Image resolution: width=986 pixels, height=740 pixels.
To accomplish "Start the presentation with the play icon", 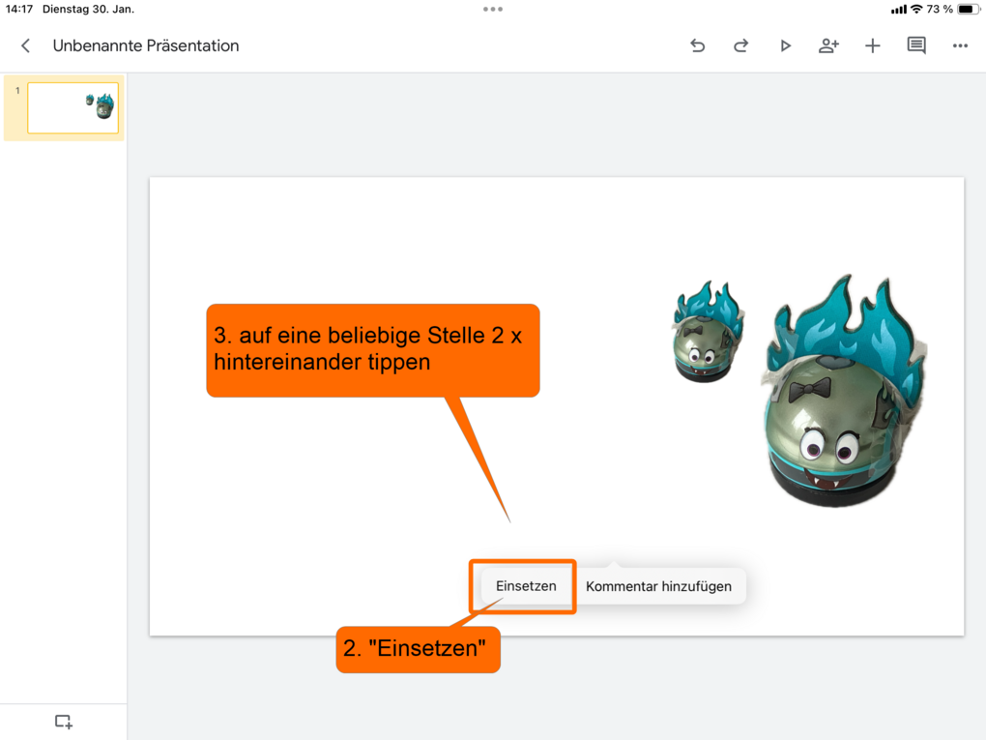I will [785, 45].
